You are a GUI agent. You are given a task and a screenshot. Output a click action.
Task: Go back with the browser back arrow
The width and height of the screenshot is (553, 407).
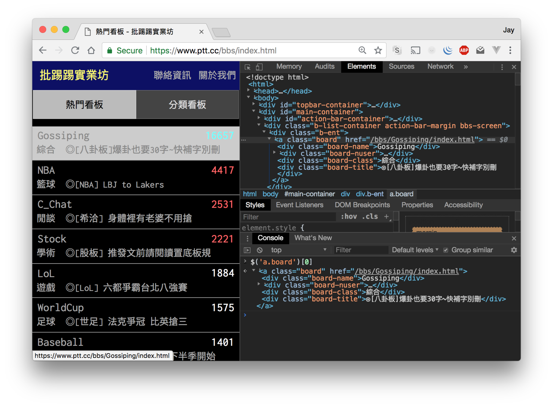click(43, 50)
